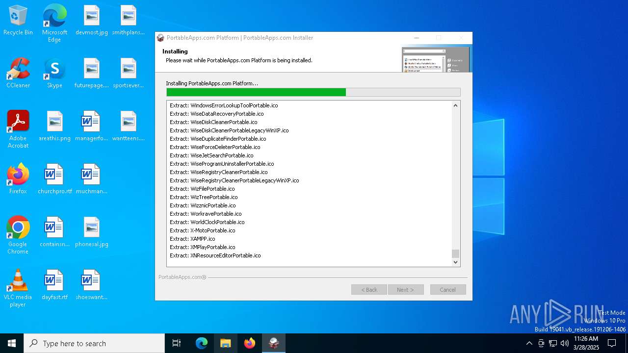
Task: Show hidden system tray icons
Action: tap(529, 343)
